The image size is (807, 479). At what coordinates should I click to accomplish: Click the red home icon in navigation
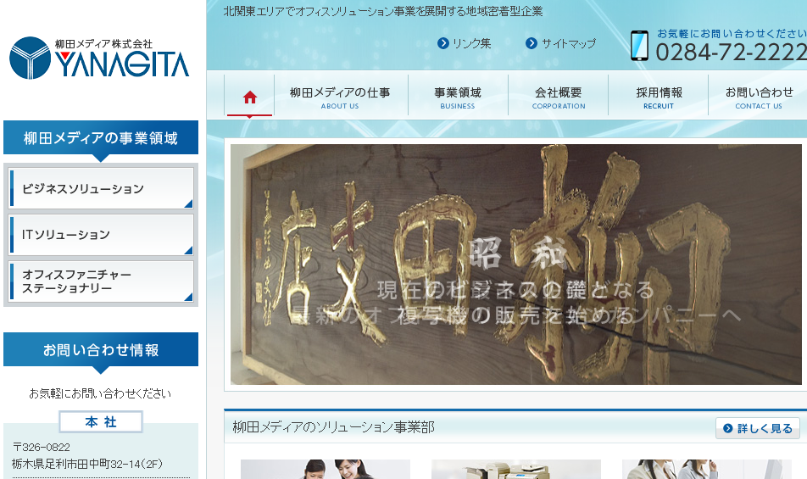[x=249, y=97]
